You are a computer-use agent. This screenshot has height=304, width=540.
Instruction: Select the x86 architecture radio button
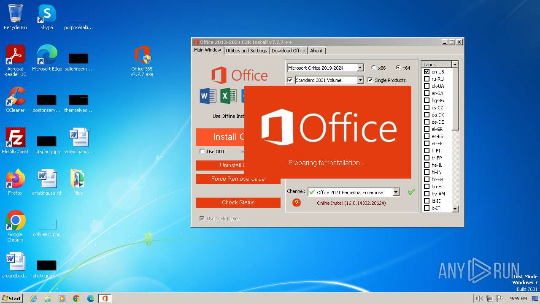(x=373, y=68)
